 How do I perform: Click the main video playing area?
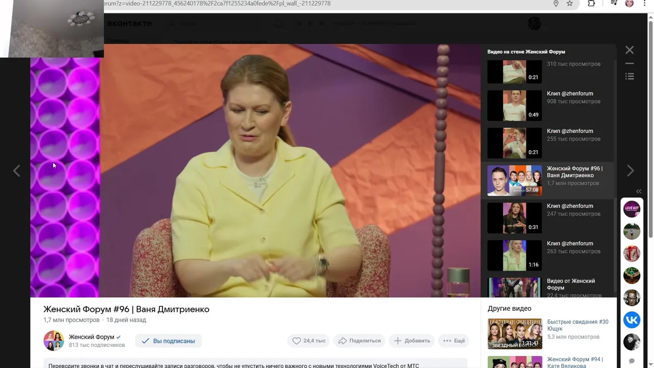pyautogui.click(x=255, y=171)
